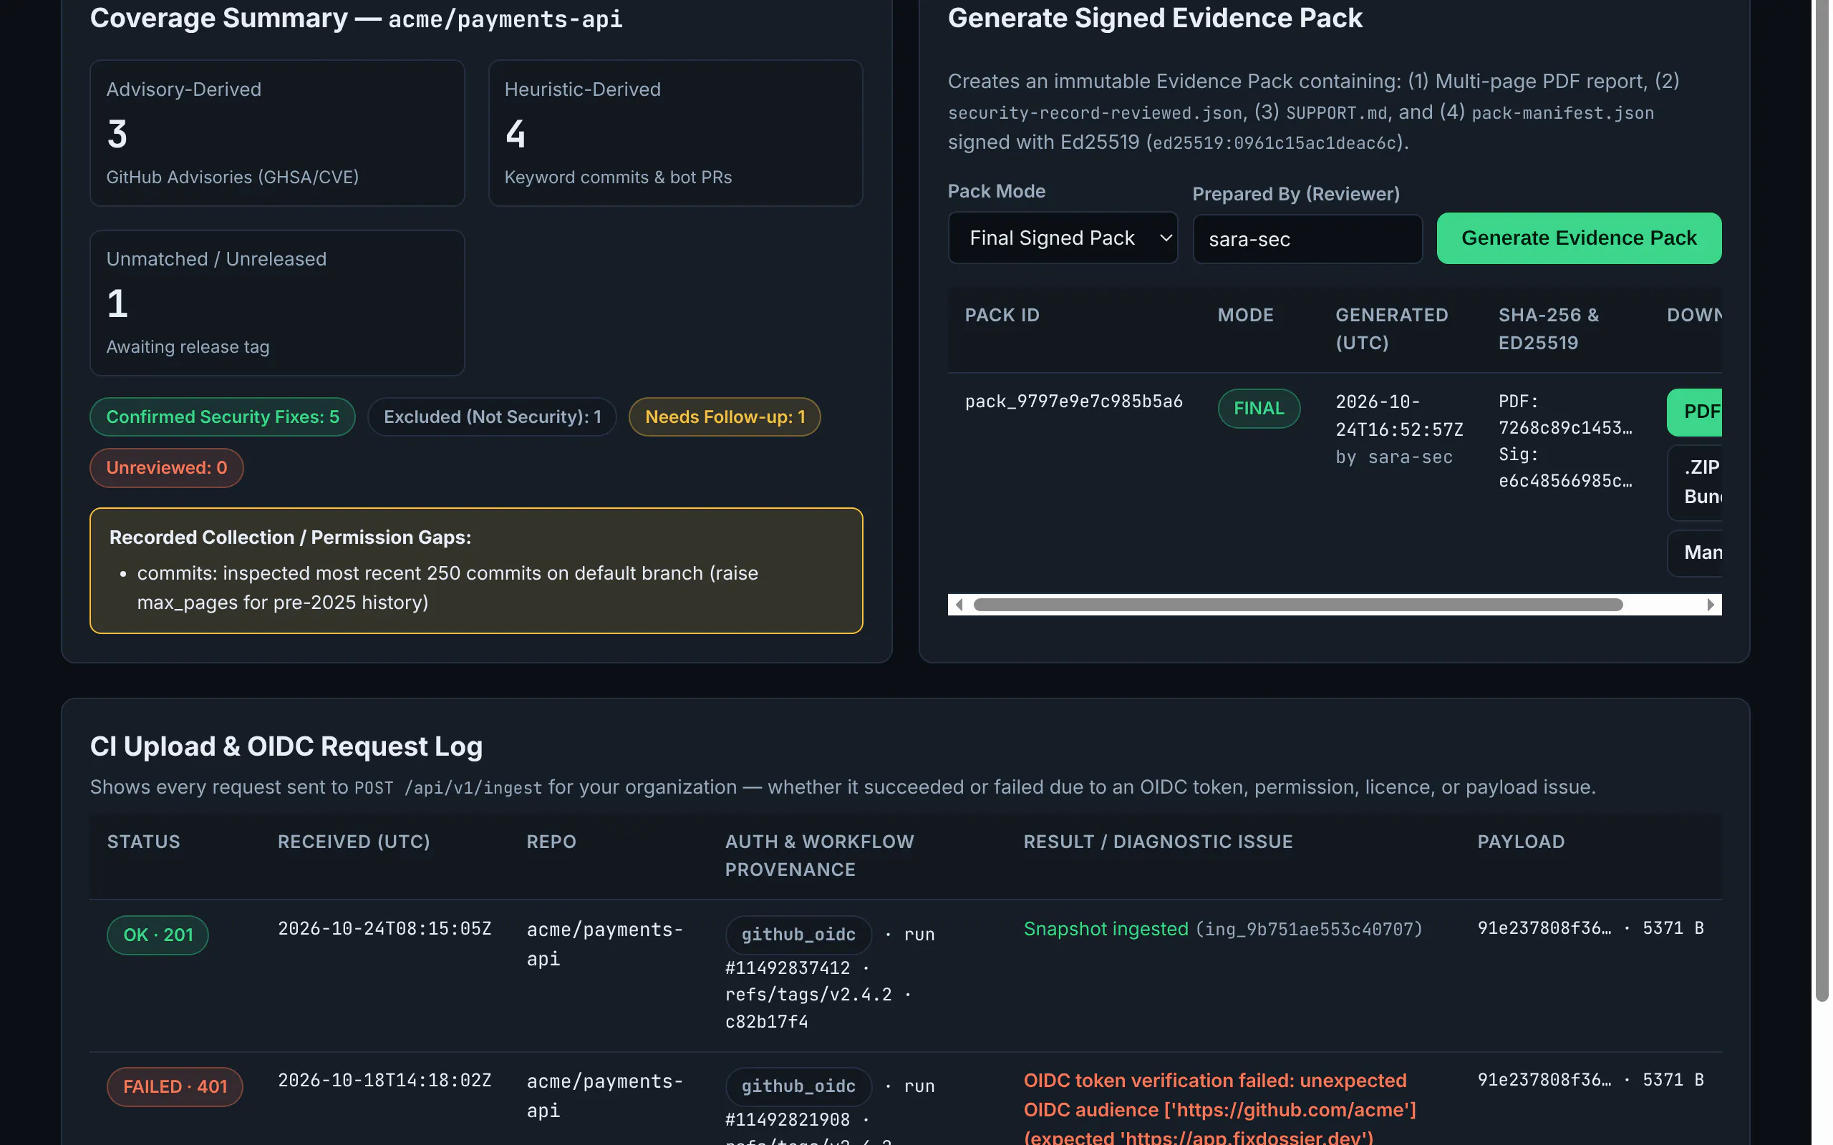Click the Advisory-Derived count card
This screenshot has width=1833, height=1145.
click(x=277, y=133)
